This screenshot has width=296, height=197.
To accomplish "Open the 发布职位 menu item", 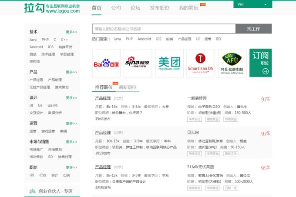I will pos(159,8).
